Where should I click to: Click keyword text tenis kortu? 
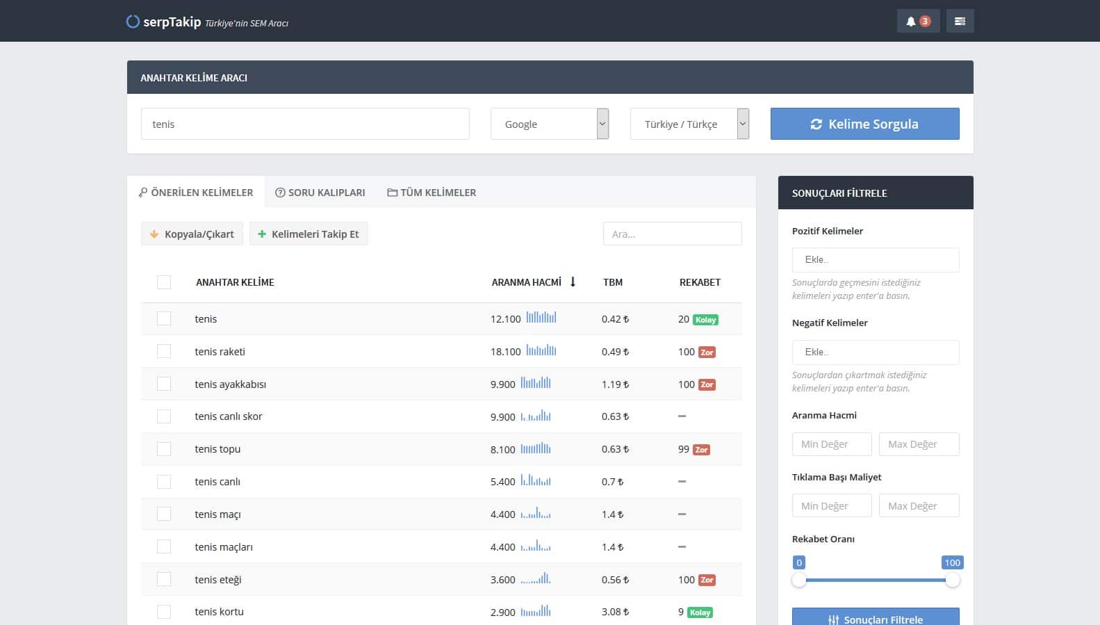(219, 612)
